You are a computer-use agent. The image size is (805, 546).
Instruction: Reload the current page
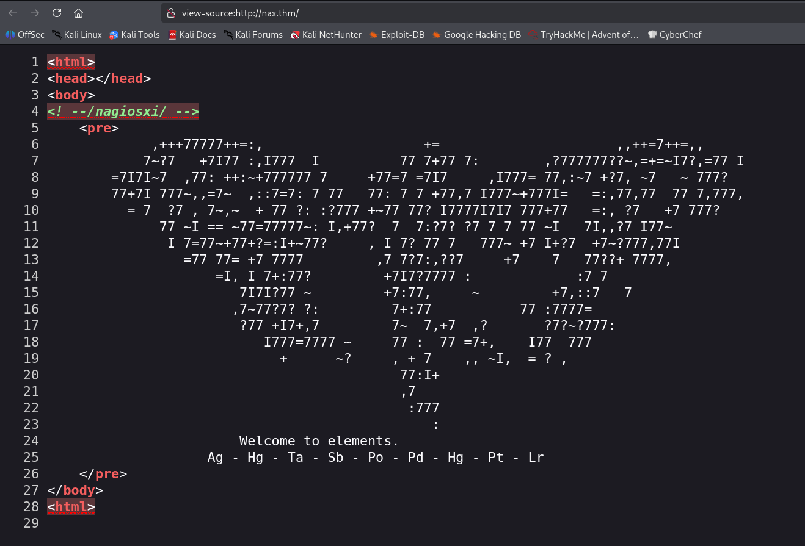click(57, 13)
